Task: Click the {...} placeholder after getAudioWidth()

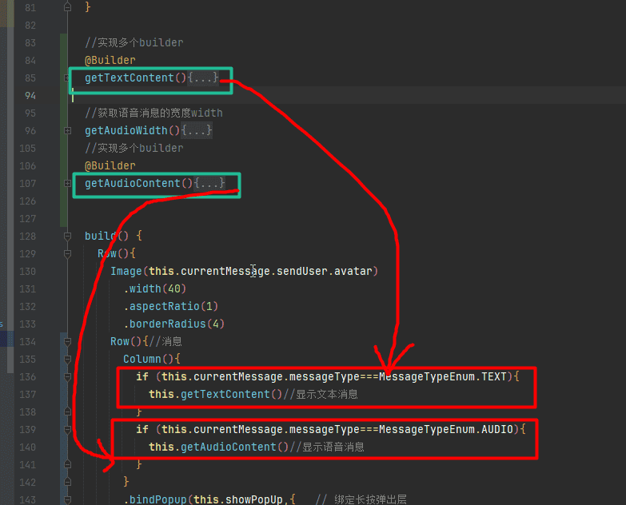Action: pyautogui.click(x=197, y=131)
